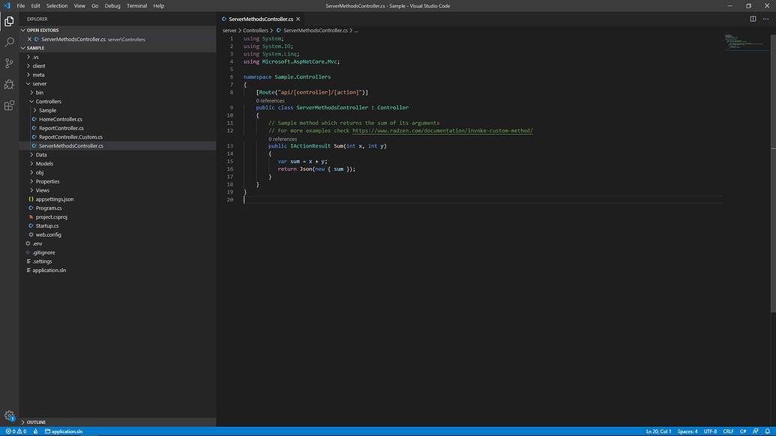Collapse the Controllers folder

coord(48,101)
